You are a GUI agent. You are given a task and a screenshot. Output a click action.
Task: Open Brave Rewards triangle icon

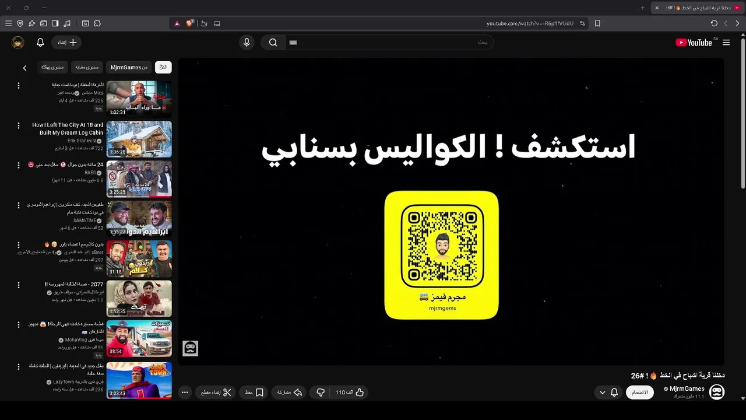point(177,23)
